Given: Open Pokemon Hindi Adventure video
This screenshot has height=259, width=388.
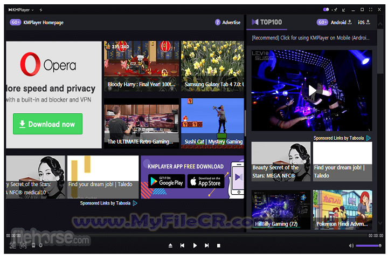Looking at the screenshot, I should pyautogui.click(x=343, y=210).
